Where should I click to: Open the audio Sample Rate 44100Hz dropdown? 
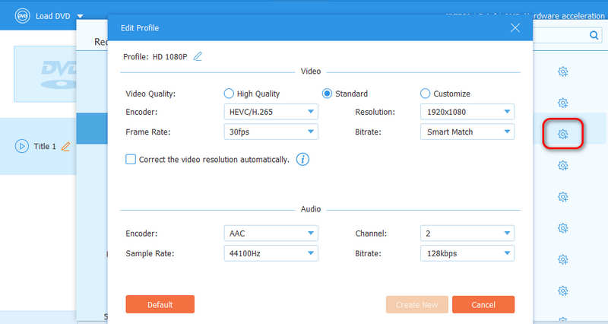[271, 253]
